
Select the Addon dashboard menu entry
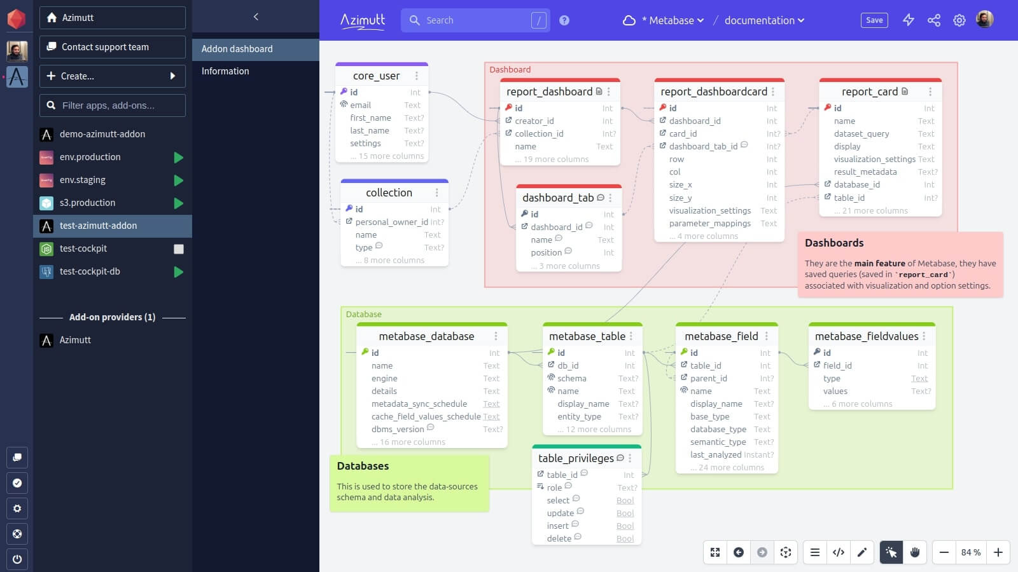237,48
